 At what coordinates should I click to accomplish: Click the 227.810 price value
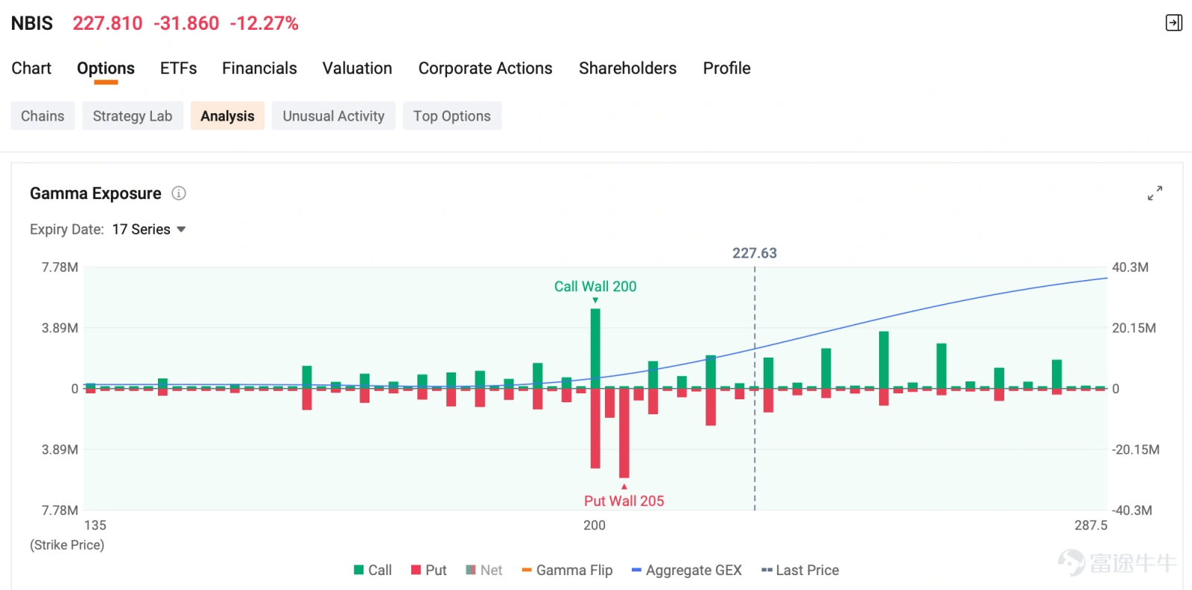pos(107,24)
